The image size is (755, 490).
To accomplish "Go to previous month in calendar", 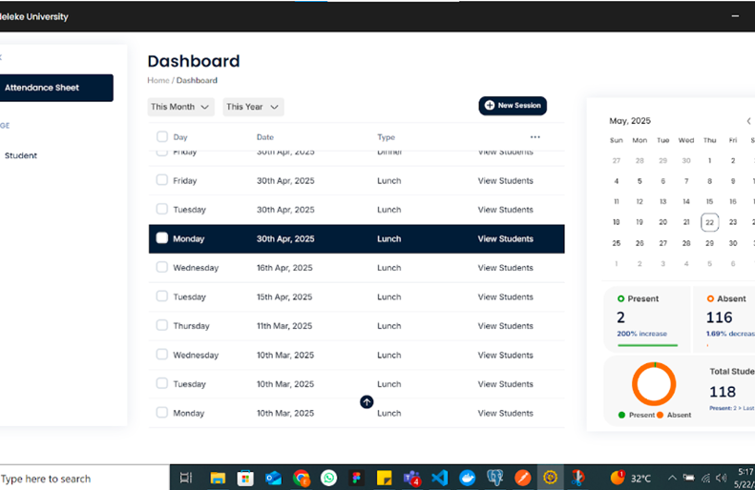I will pyautogui.click(x=748, y=121).
